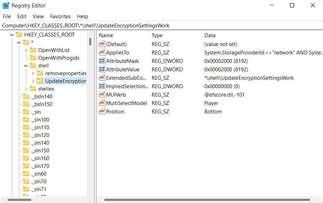Click the Type column header
Screen dimensions: 323x203
tap(157, 35)
